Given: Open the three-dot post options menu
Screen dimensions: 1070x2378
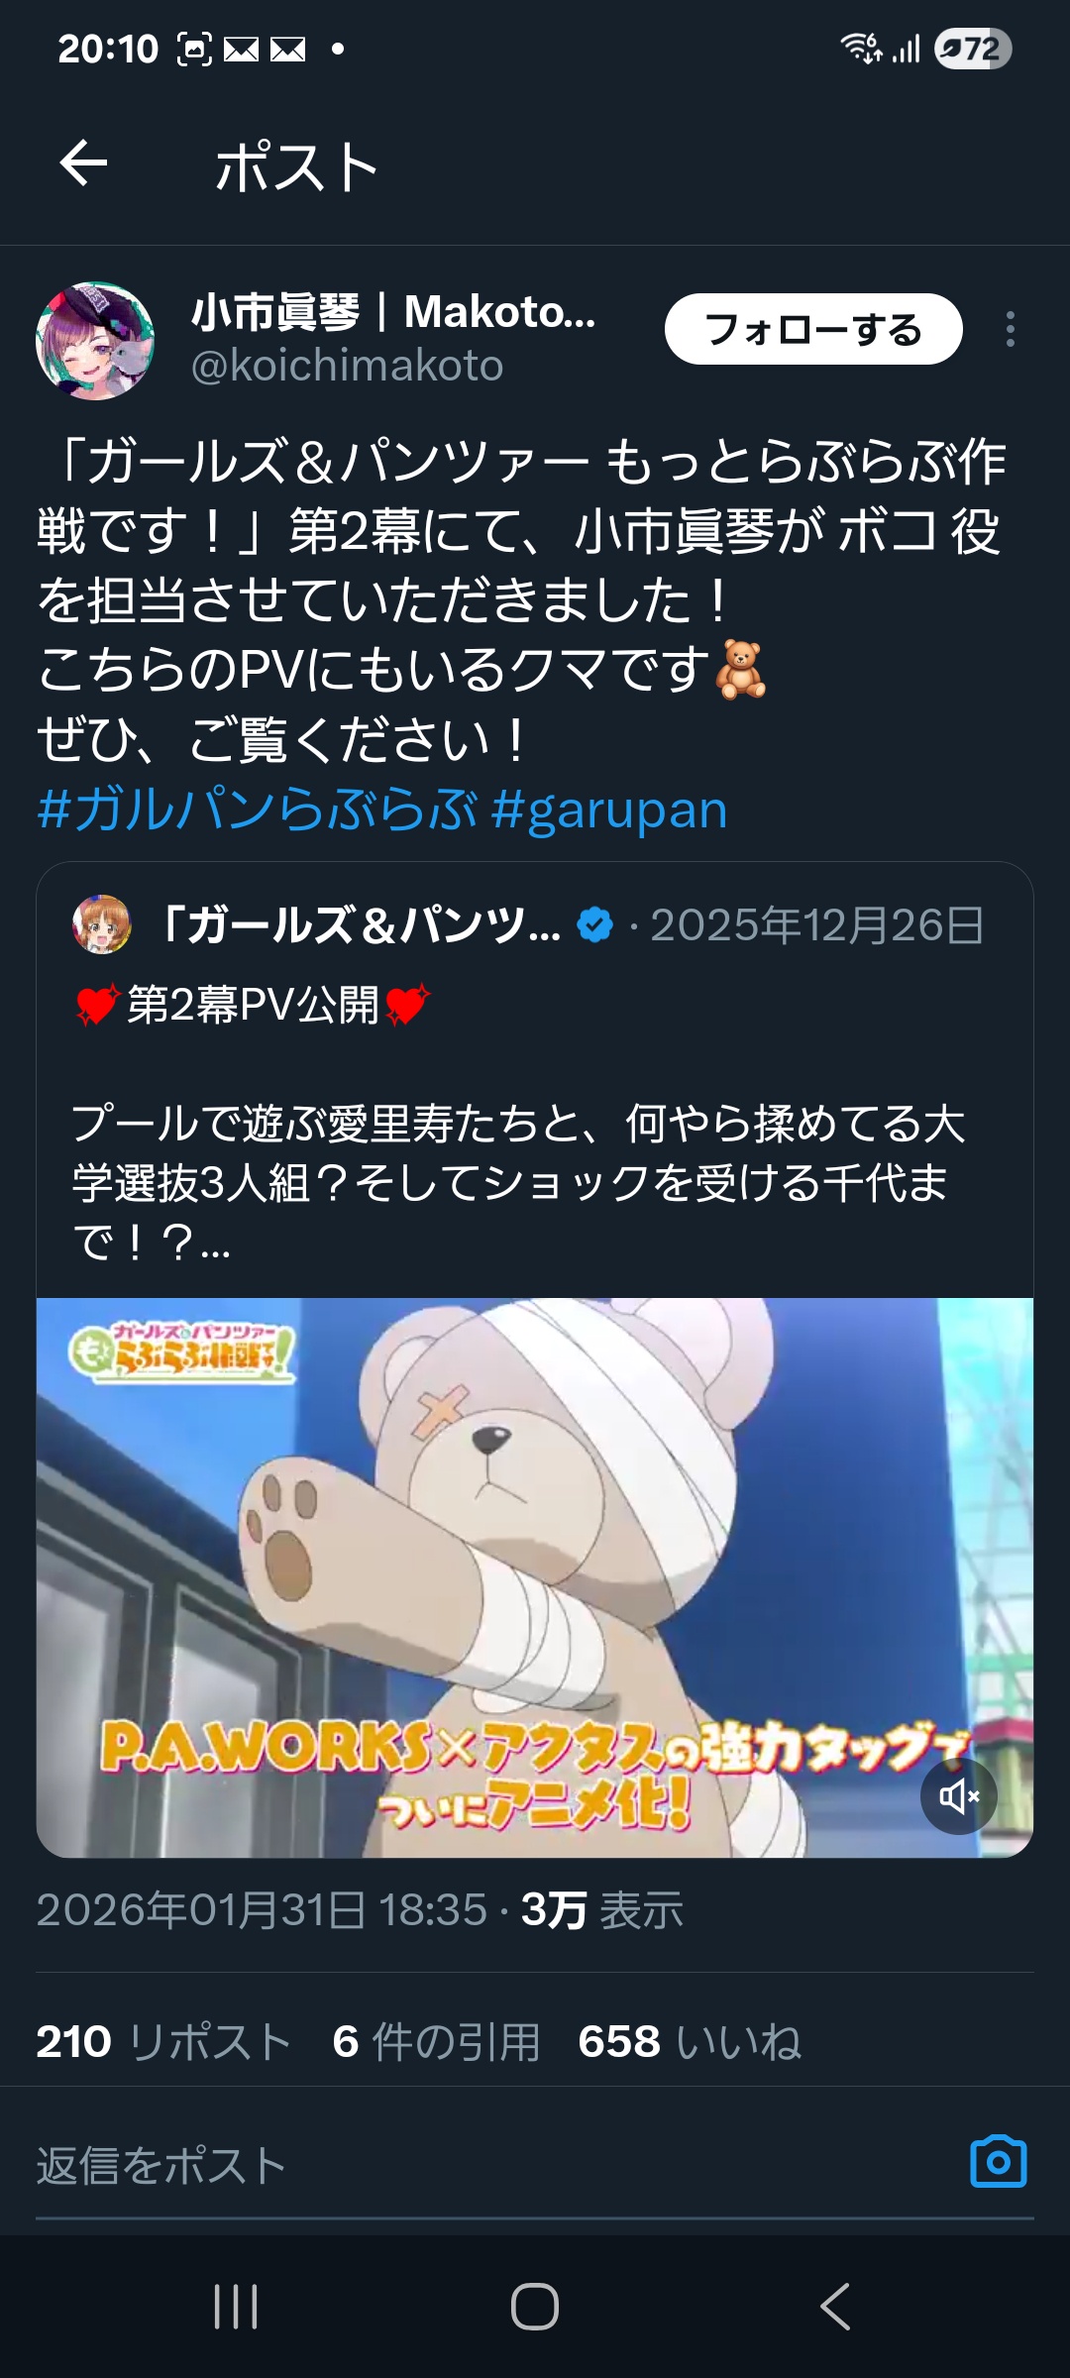Looking at the screenshot, I should coord(1010,329).
